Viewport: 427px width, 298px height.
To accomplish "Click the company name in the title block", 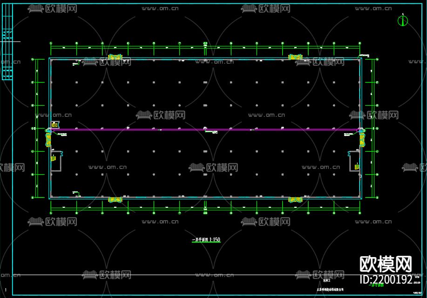I will pos(330,290).
